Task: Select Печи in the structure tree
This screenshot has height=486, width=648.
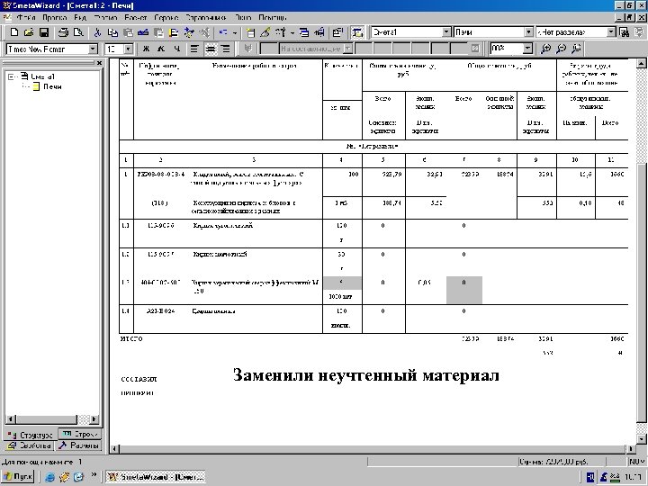Action: (52, 86)
